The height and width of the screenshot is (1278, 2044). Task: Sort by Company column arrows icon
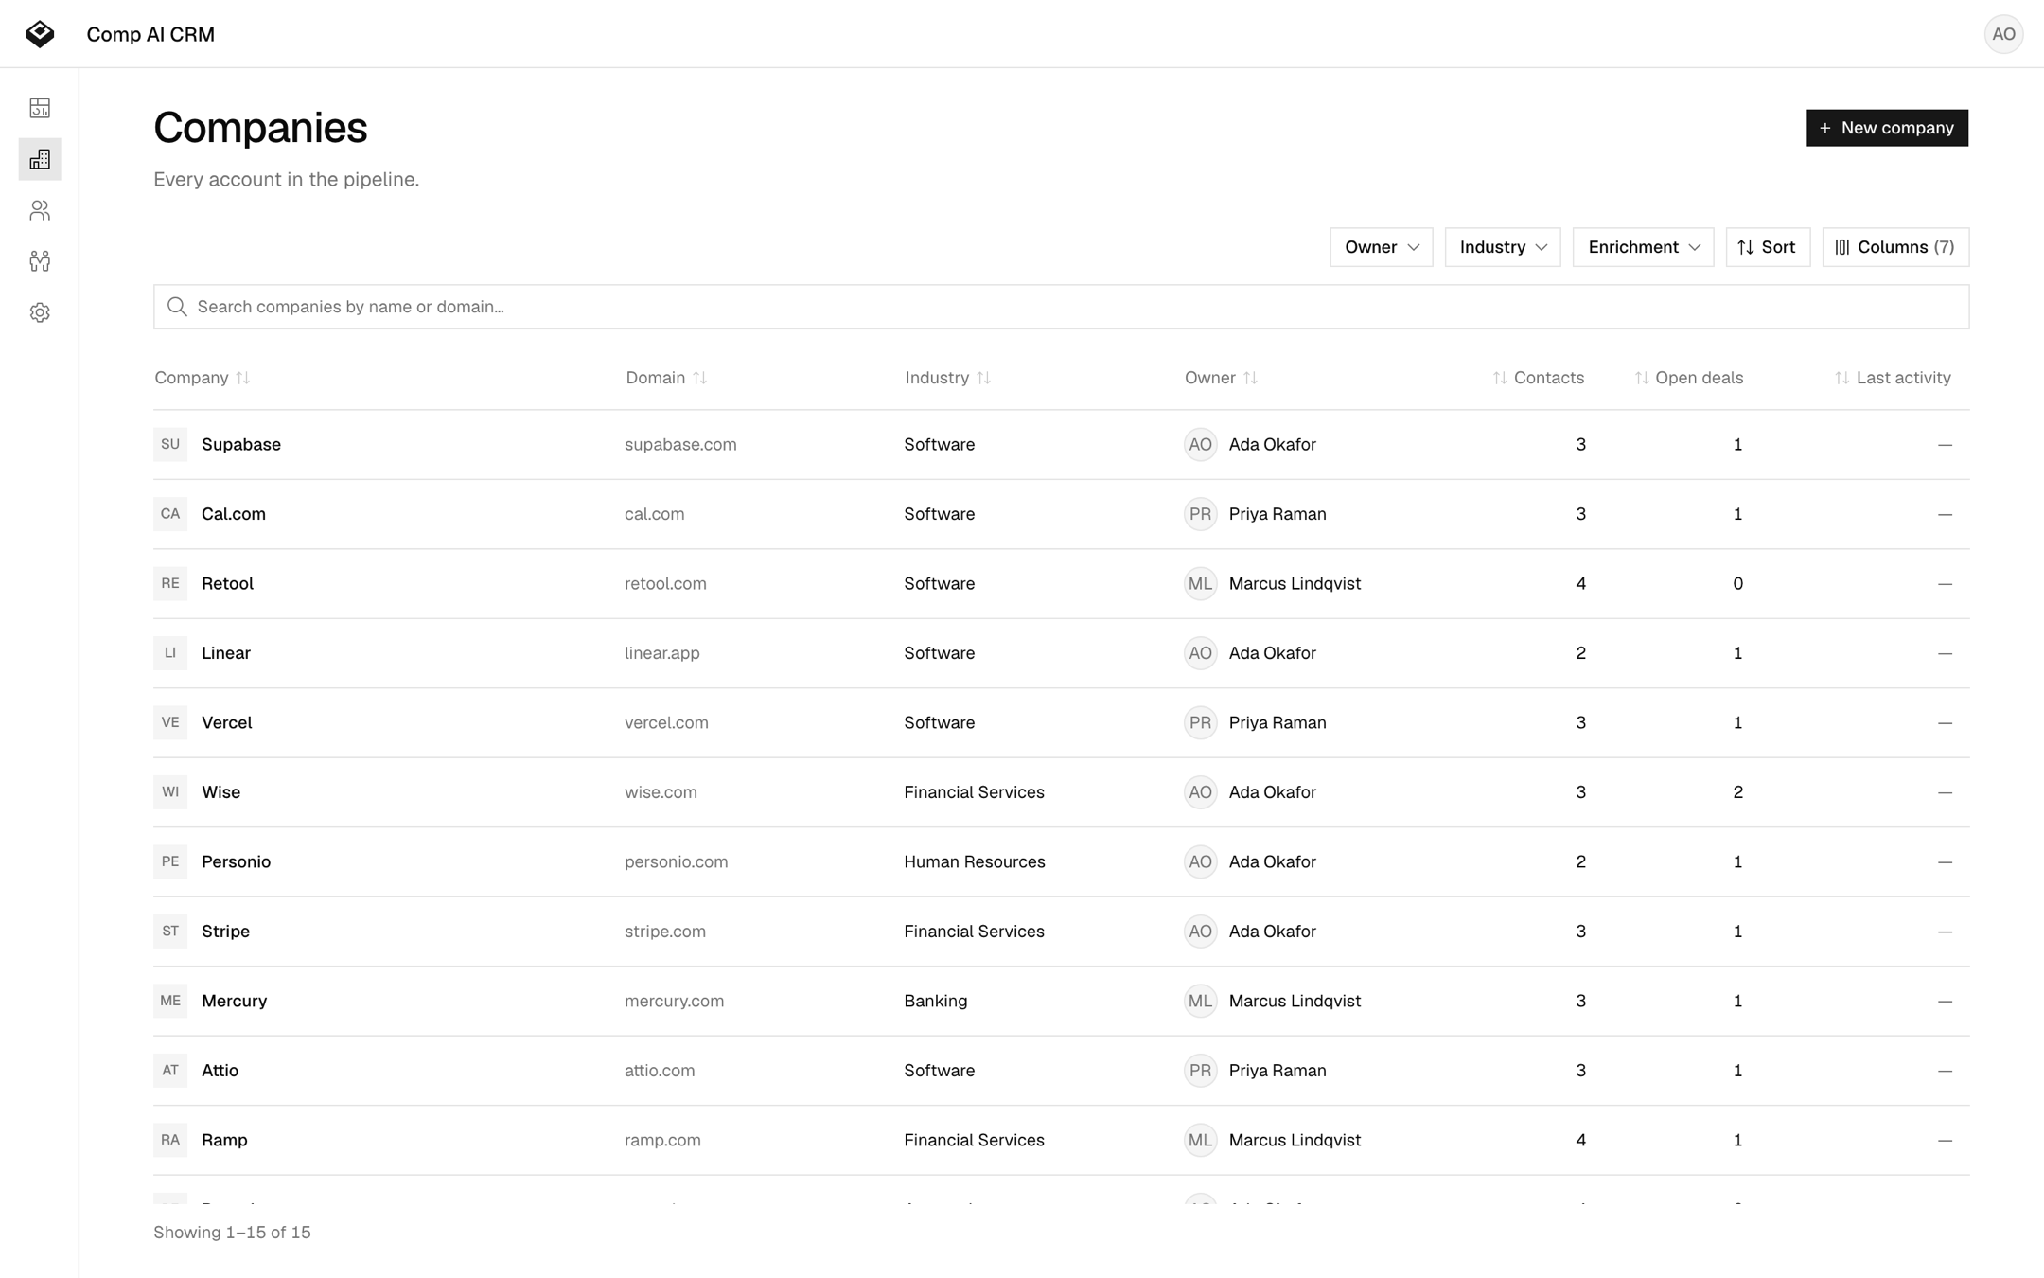pos(243,378)
